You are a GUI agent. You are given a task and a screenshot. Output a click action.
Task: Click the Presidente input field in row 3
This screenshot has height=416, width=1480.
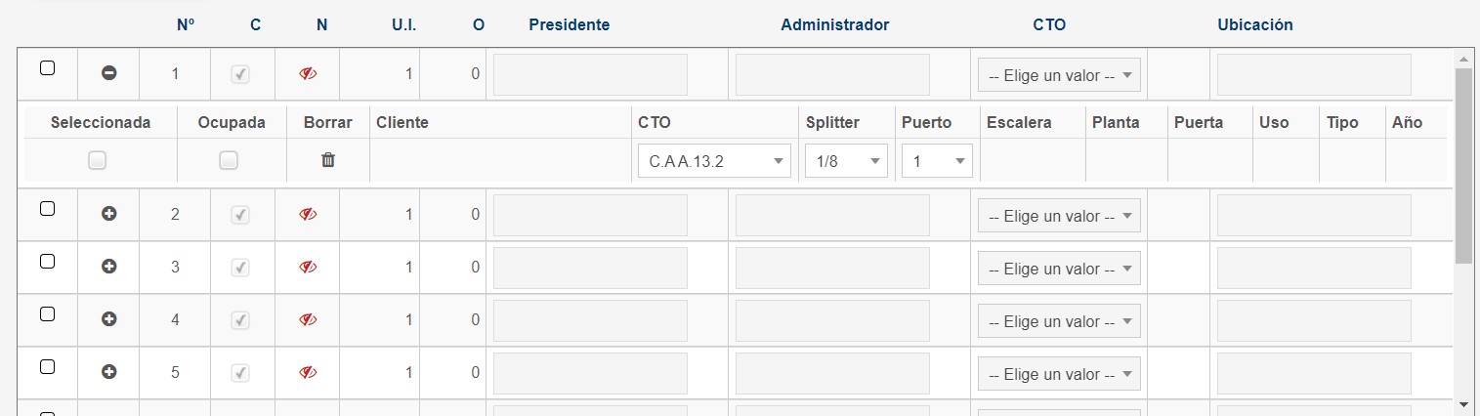point(590,268)
